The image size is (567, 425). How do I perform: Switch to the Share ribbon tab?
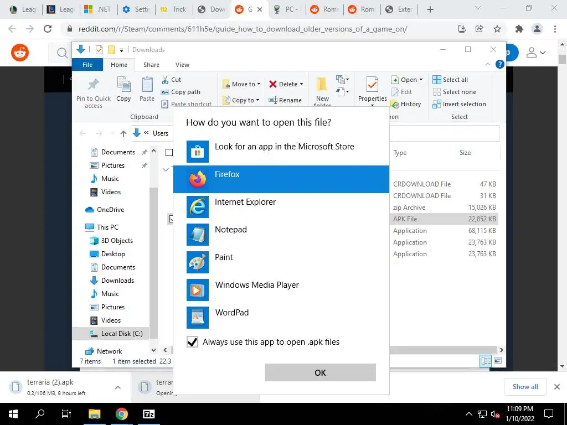pyautogui.click(x=151, y=65)
